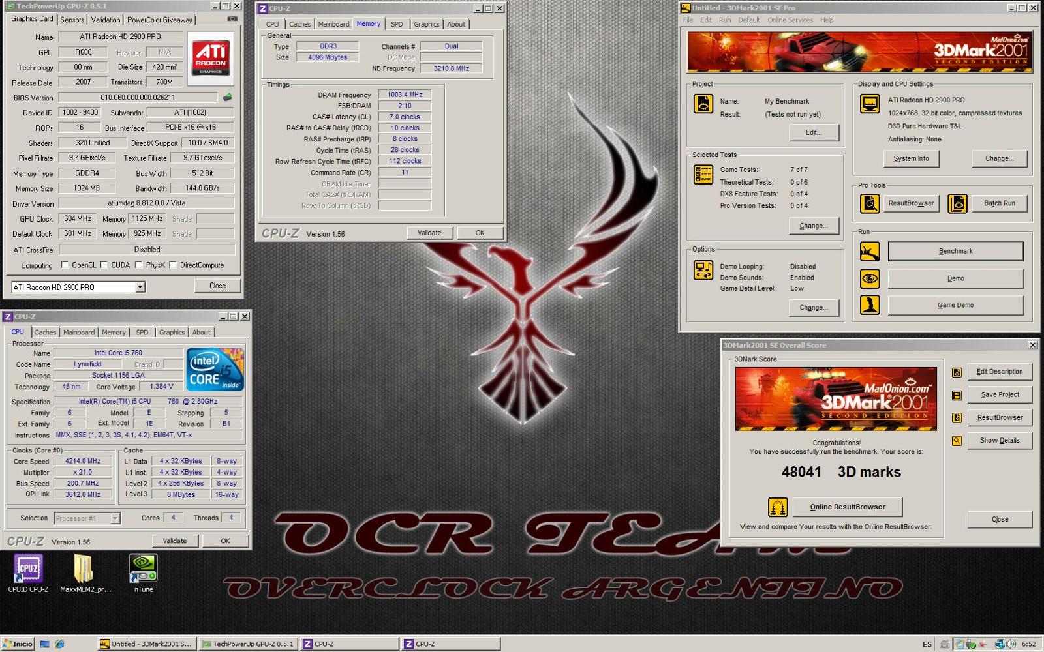Viewport: 1044px width, 652px height.
Task: Click the GPU-Z camera screenshot icon
Action: click(232, 19)
